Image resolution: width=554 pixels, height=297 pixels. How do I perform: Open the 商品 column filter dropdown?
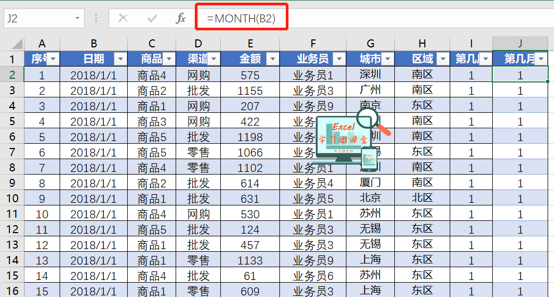(169, 59)
